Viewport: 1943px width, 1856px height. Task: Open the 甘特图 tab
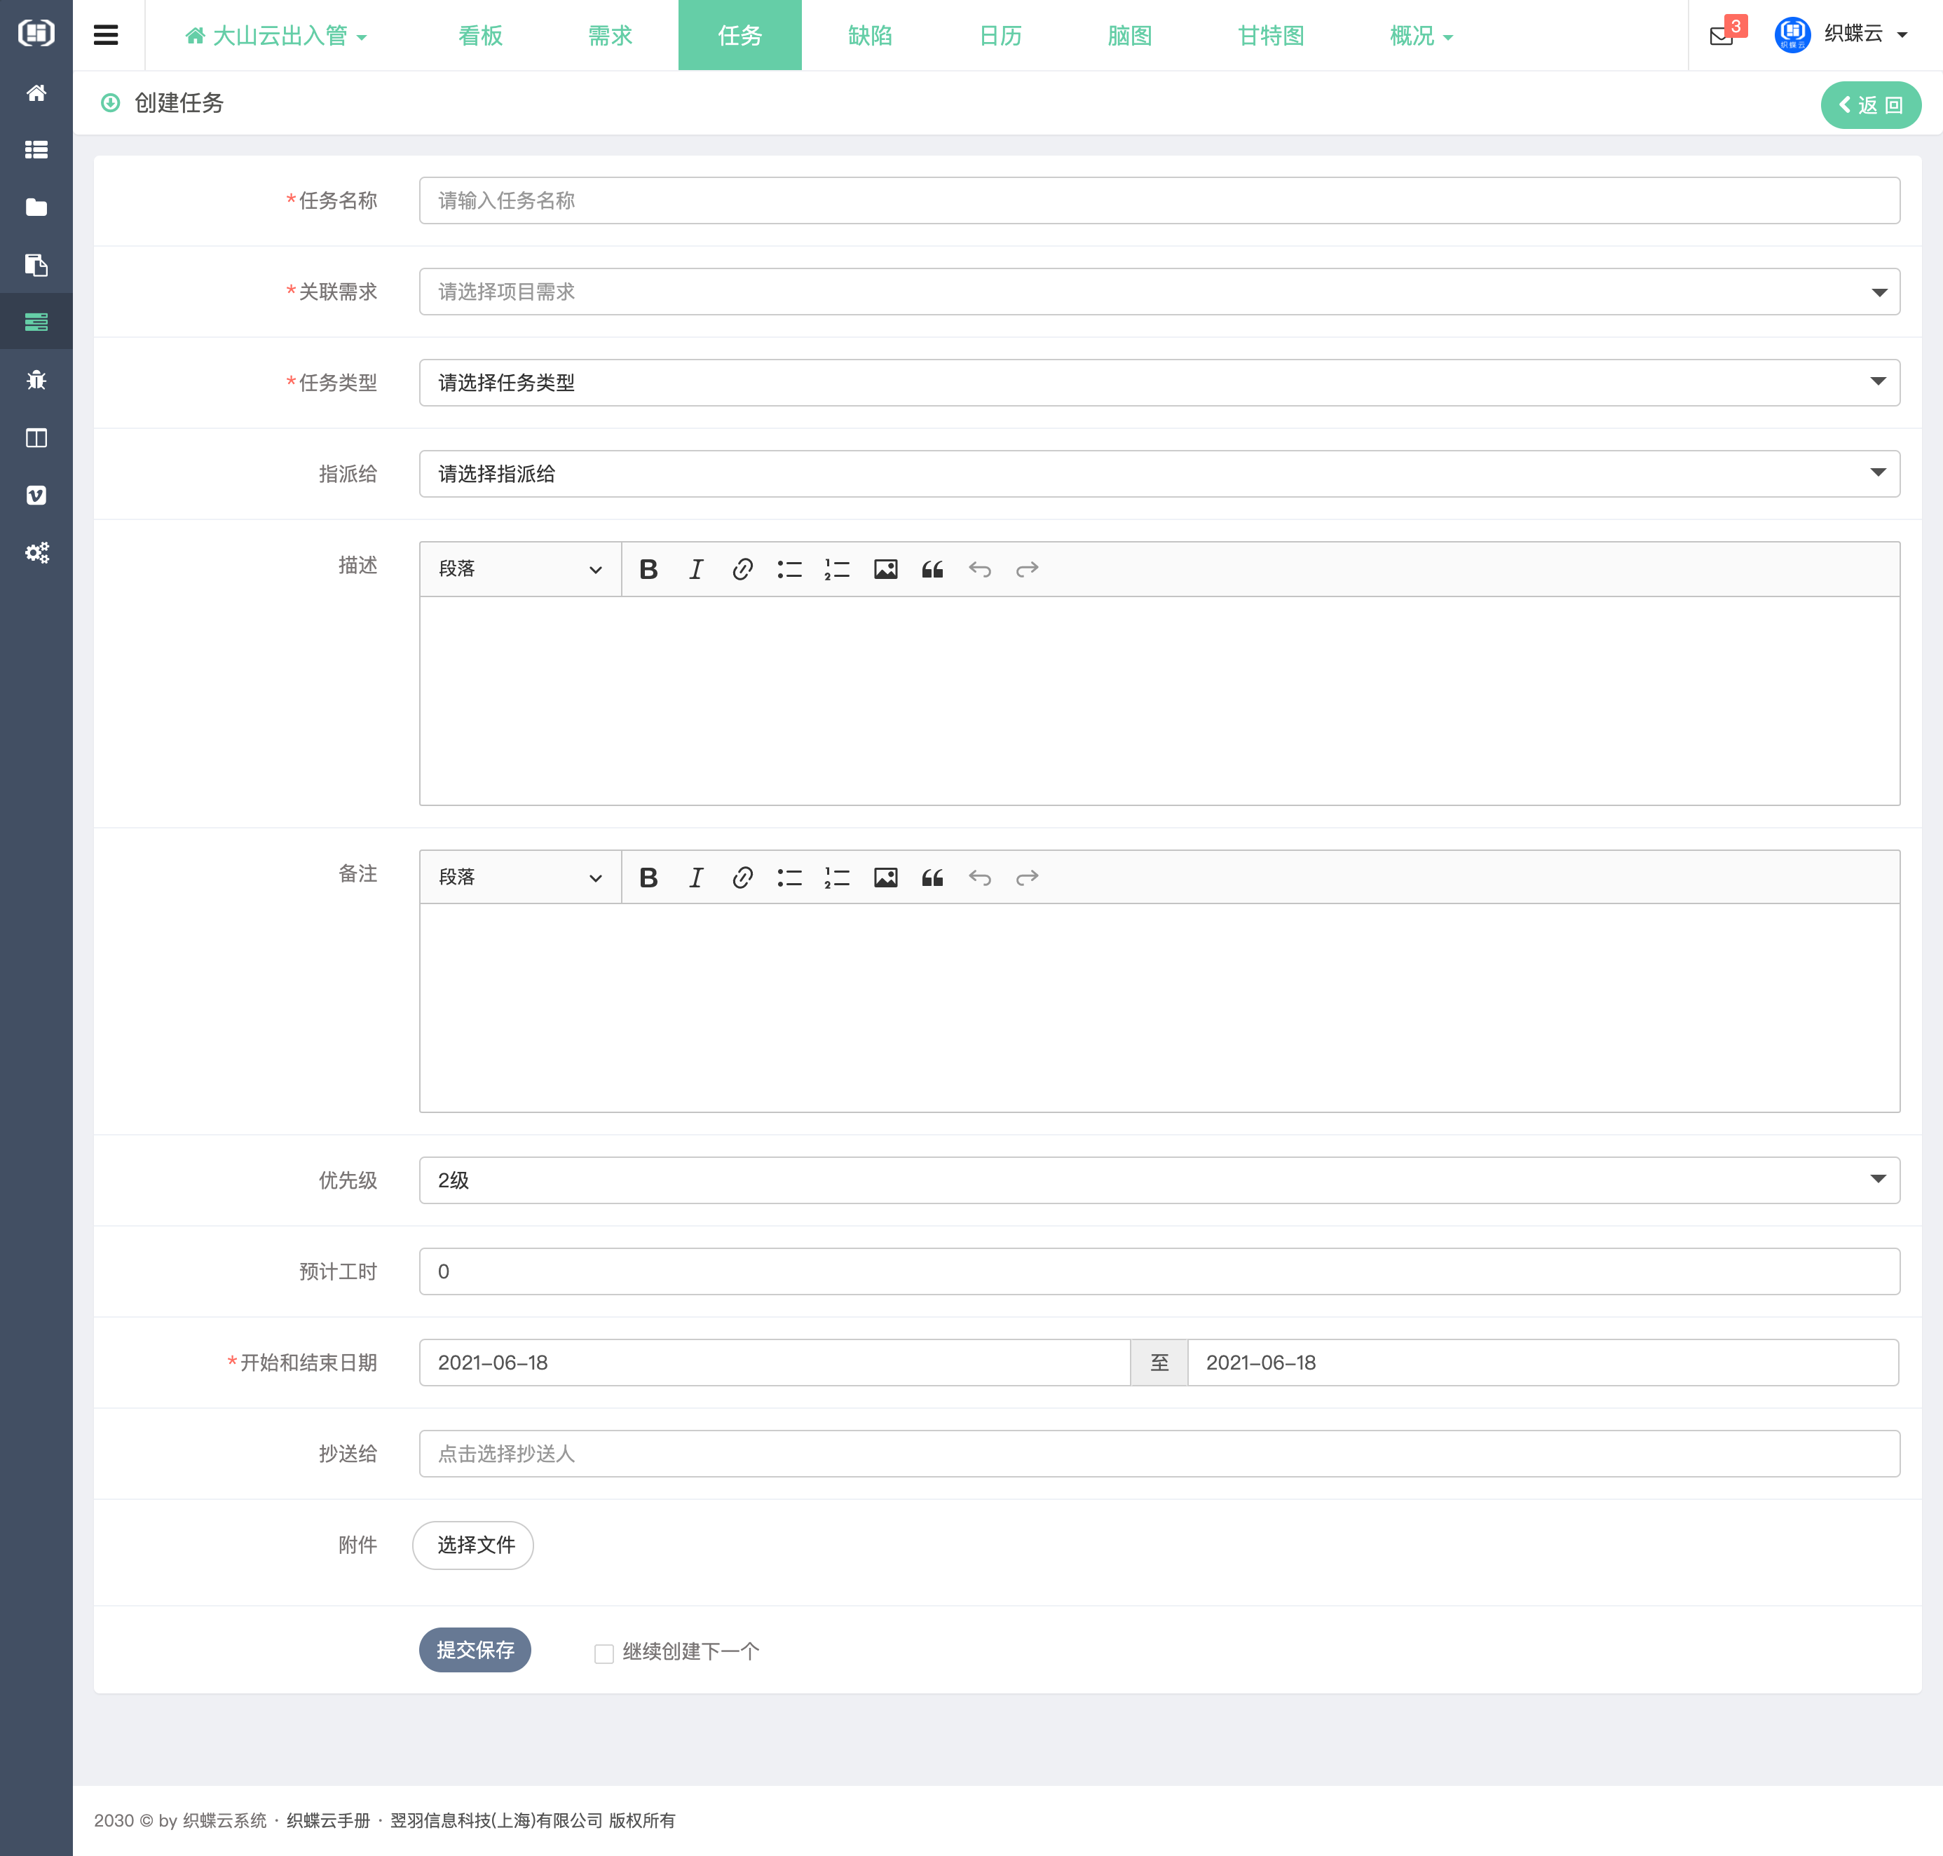1270,36
